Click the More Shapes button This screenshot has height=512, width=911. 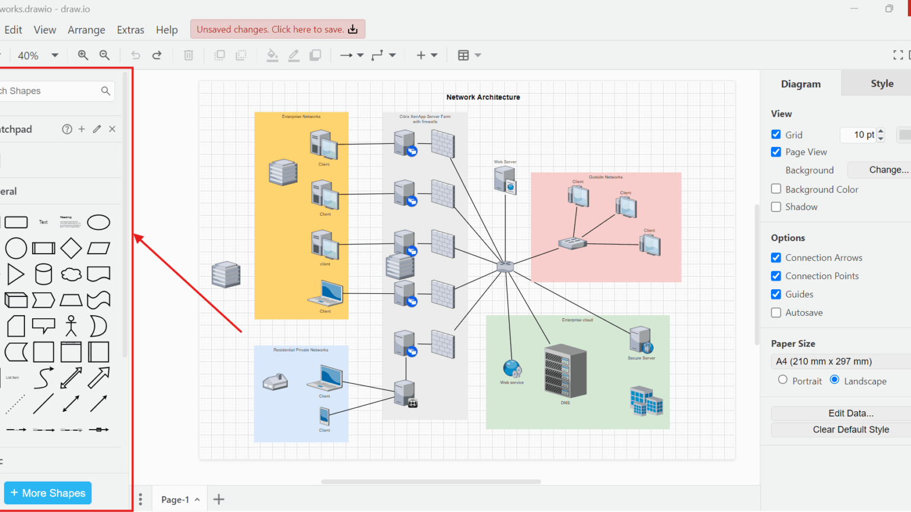[x=48, y=493]
